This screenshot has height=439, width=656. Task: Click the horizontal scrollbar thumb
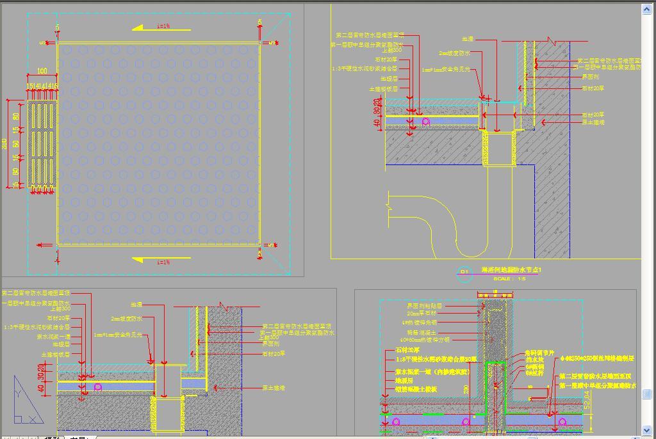point(532,438)
